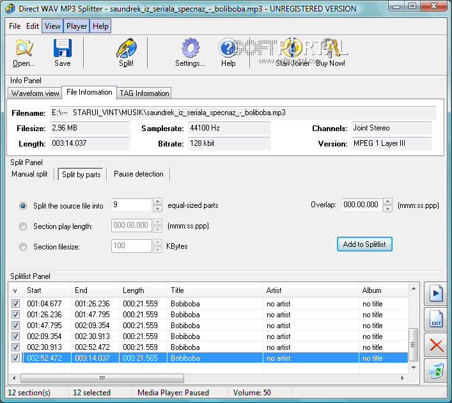452x403 pixels.
Task: Click the Length column header
Action: (143, 290)
